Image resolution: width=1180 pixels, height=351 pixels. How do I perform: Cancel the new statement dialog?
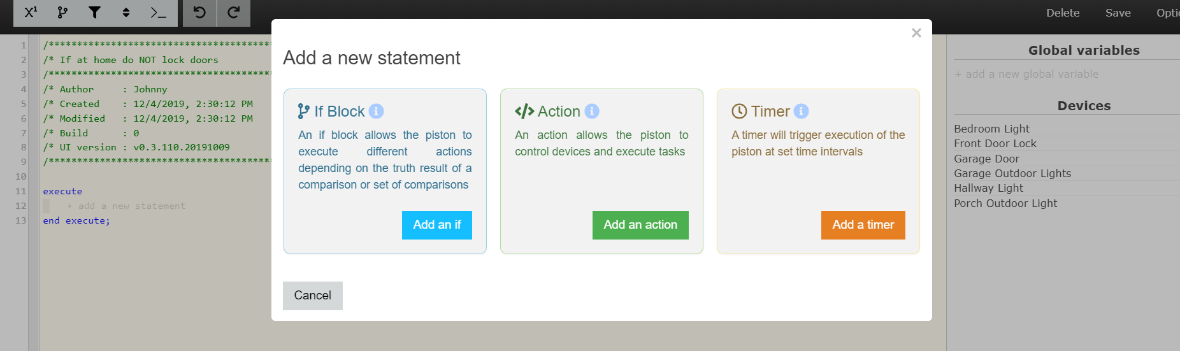coord(313,296)
